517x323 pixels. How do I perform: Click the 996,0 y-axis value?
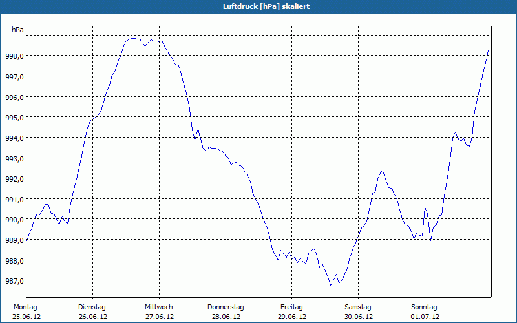click(x=14, y=98)
